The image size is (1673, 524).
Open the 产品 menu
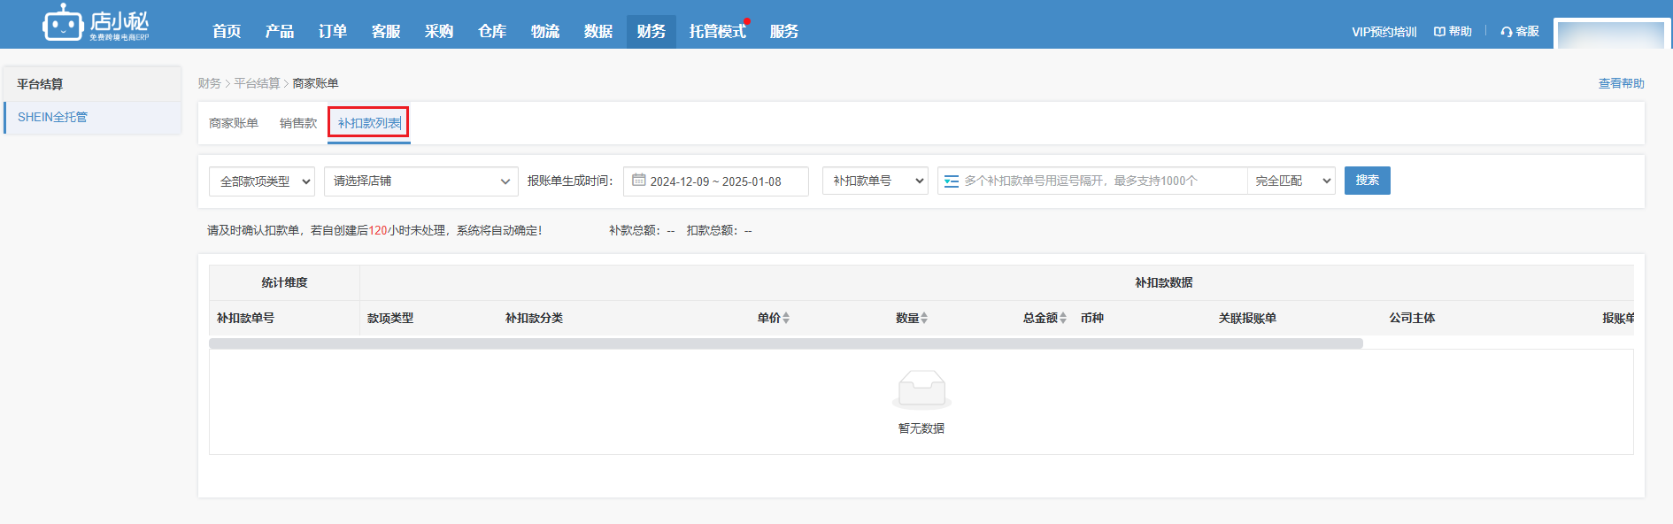(280, 32)
